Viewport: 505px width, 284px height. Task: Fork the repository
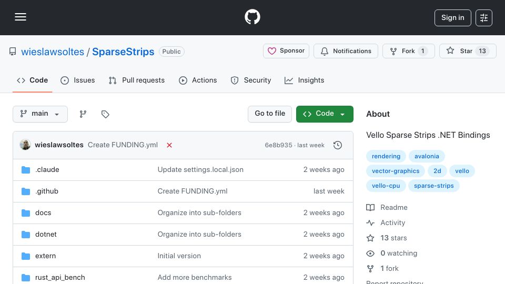point(408,51)
